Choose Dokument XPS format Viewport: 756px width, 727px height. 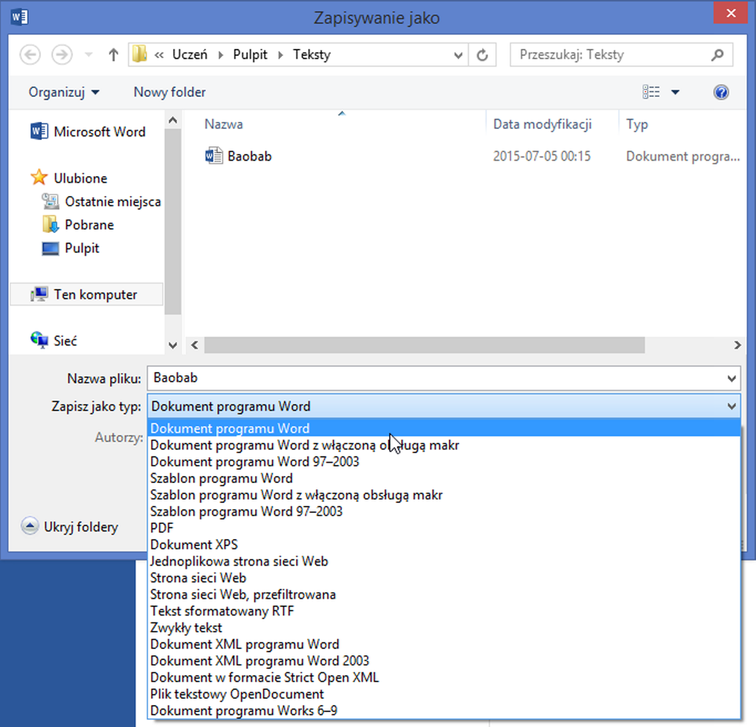click(443, 544)
